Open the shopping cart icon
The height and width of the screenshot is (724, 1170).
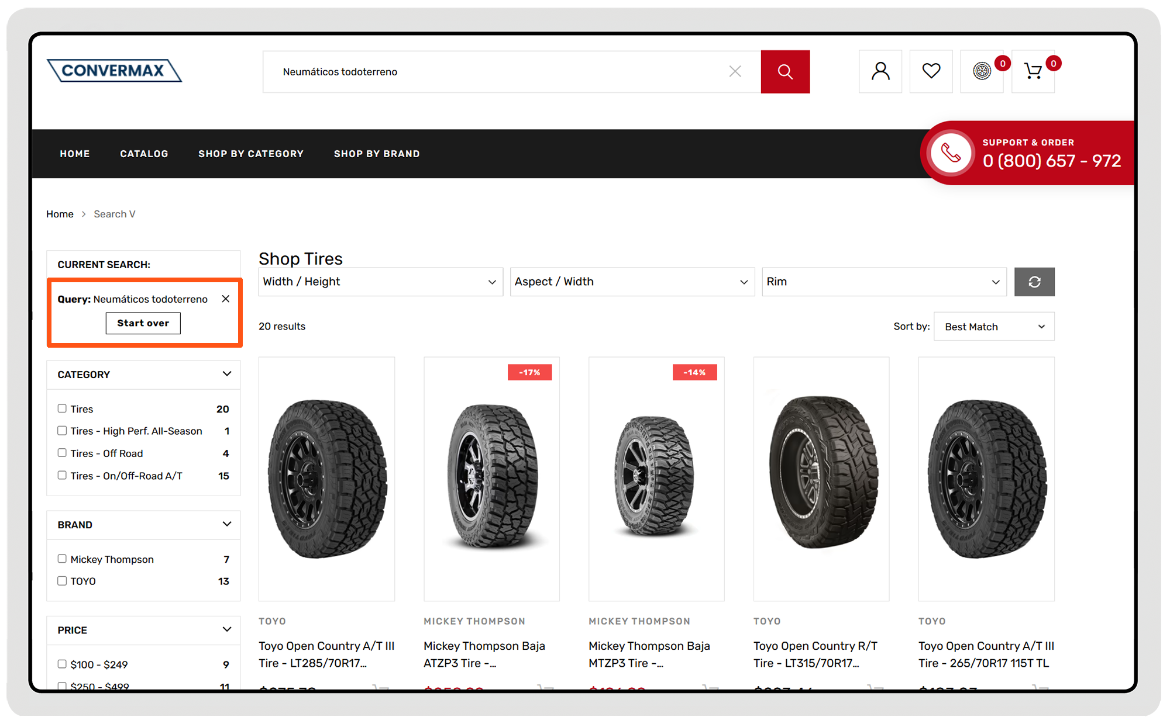coord(1033,71)
